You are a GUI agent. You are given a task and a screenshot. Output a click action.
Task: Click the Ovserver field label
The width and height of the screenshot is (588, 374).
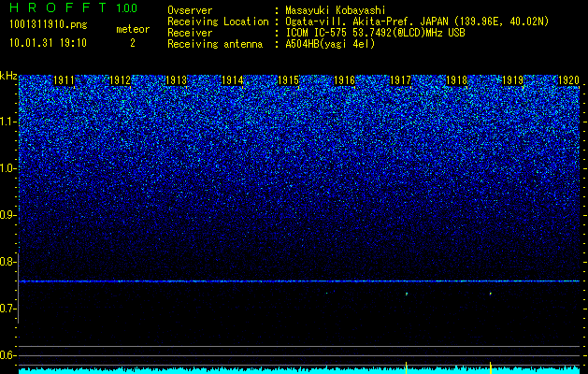pos(190,10)
